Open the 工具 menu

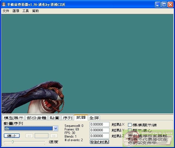(x=25, y=11)
